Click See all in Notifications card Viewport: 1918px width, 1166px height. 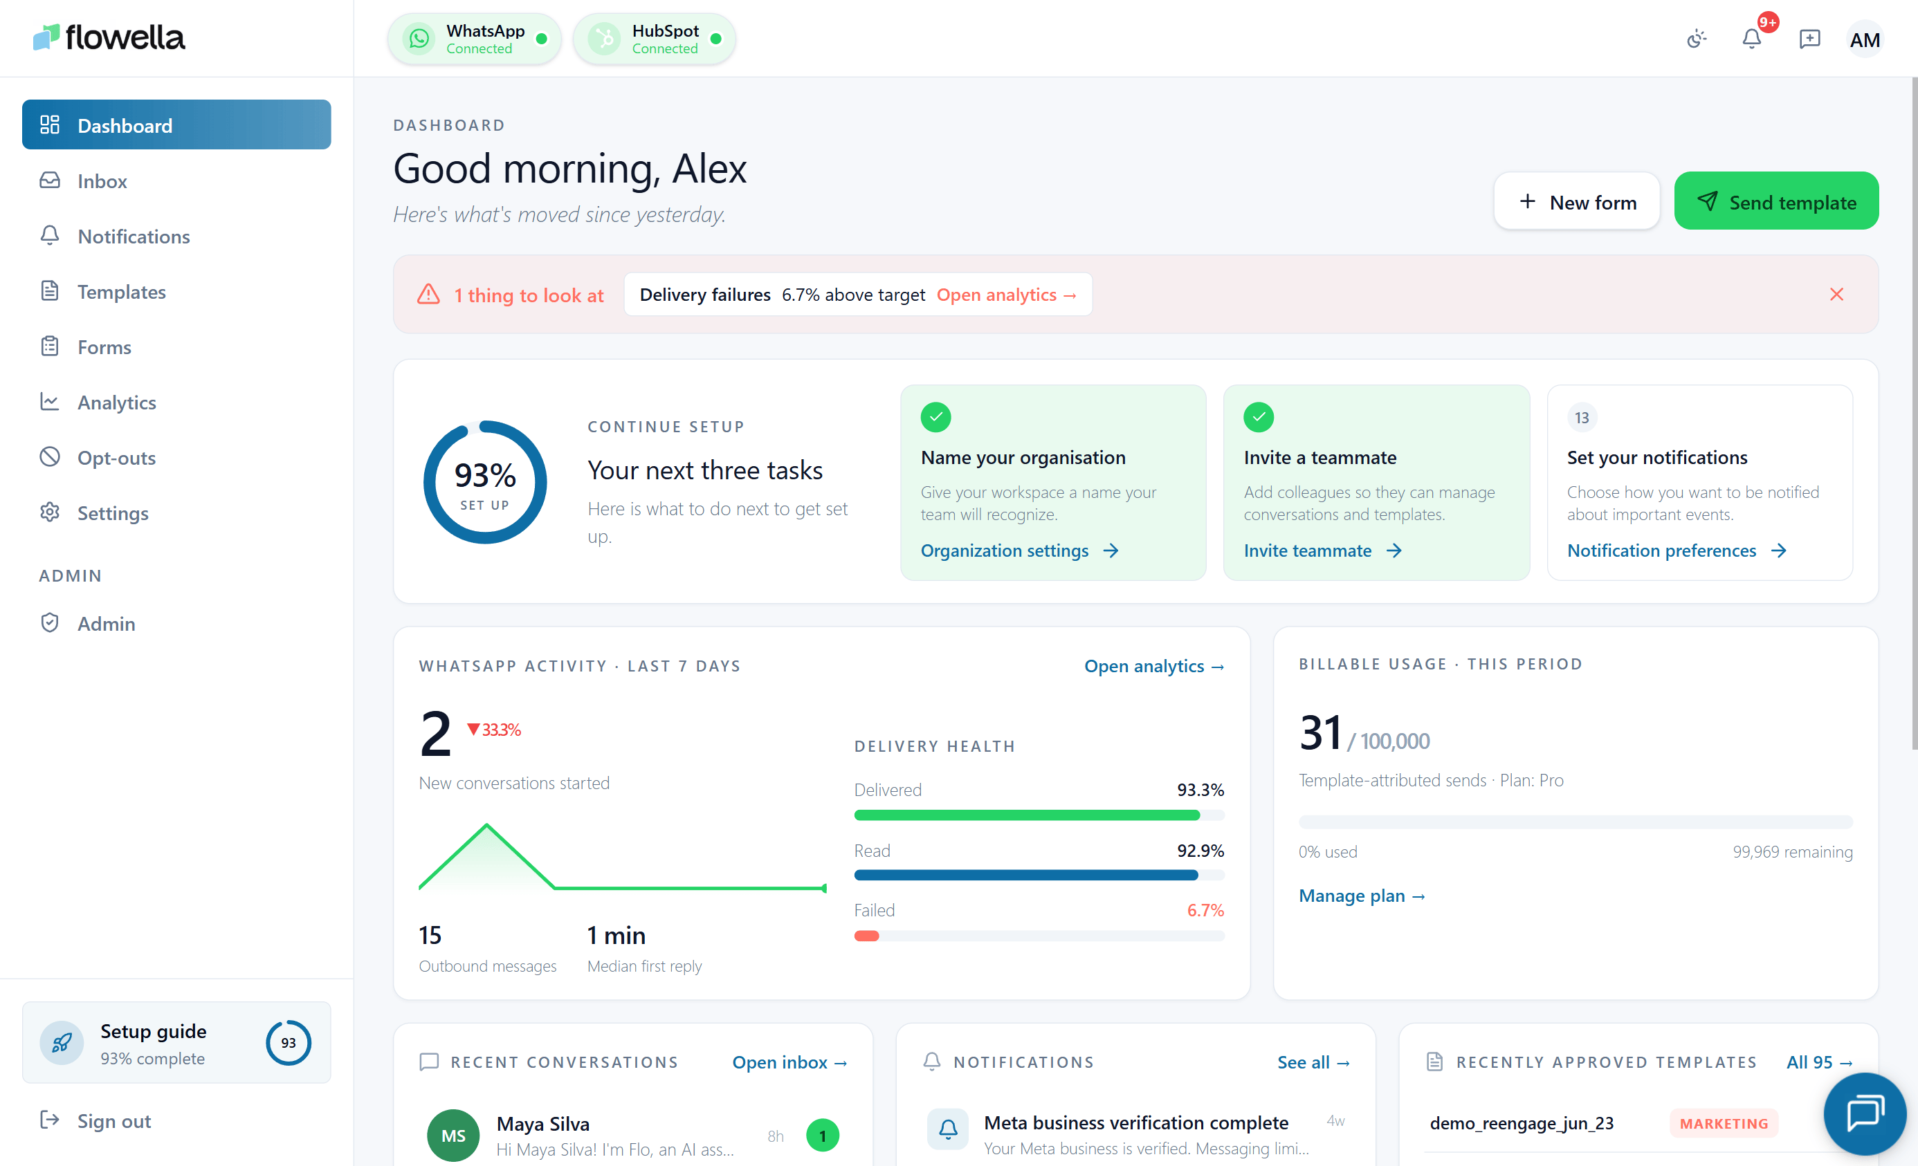(x=1313, y=1062)
